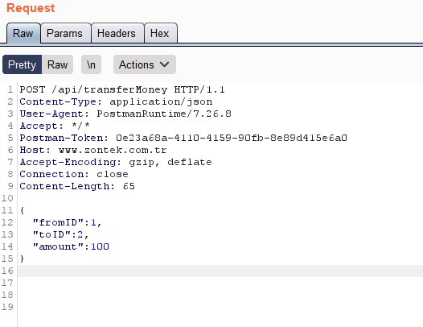Click the "fromID":1 JSON line
This screenshot has height=327, width=423.
click(68, 222)
